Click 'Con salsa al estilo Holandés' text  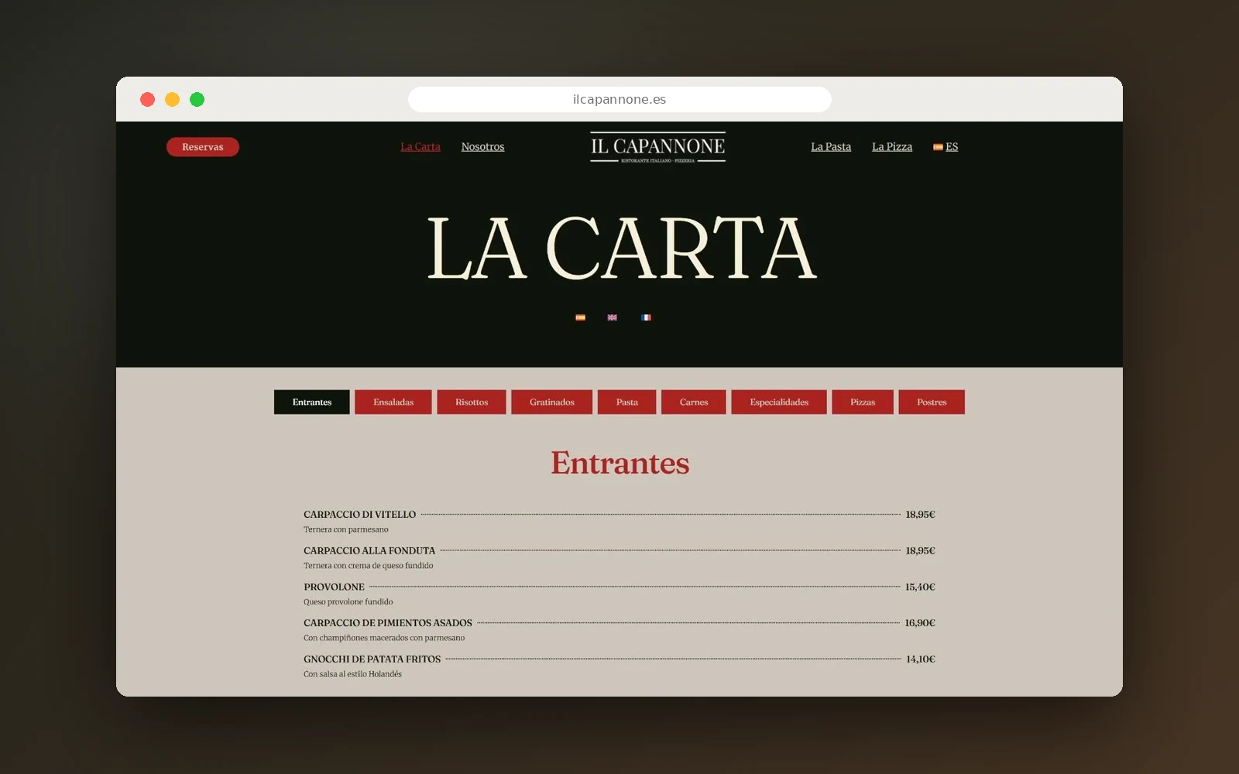point(352,674)
